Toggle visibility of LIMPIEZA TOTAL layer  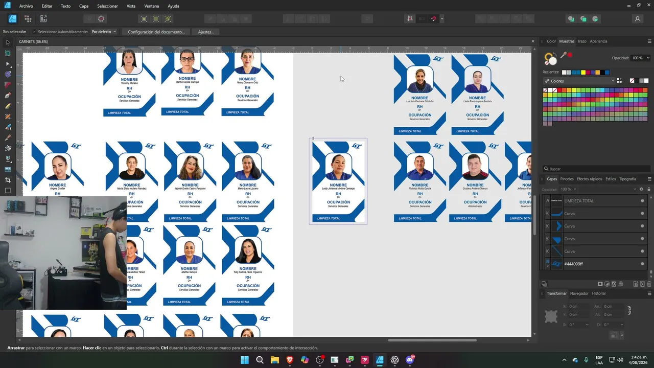[642, 201]
